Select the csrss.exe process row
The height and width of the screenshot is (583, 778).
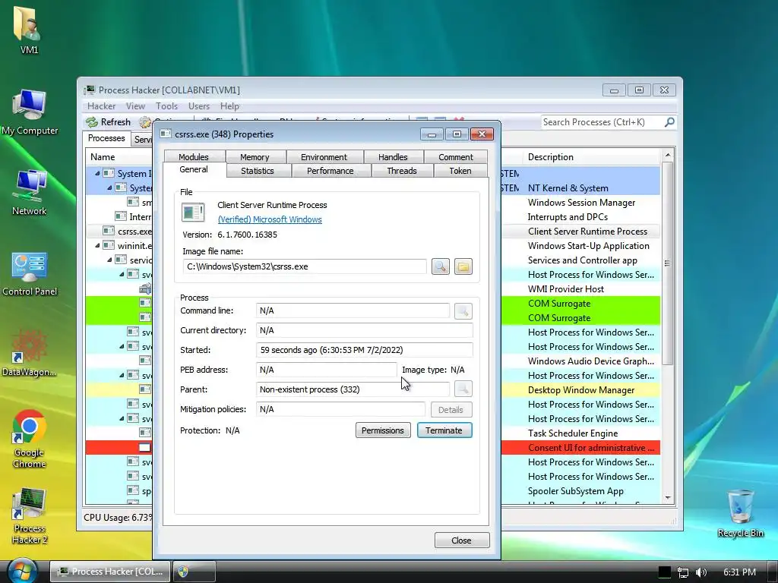point(373,231)
